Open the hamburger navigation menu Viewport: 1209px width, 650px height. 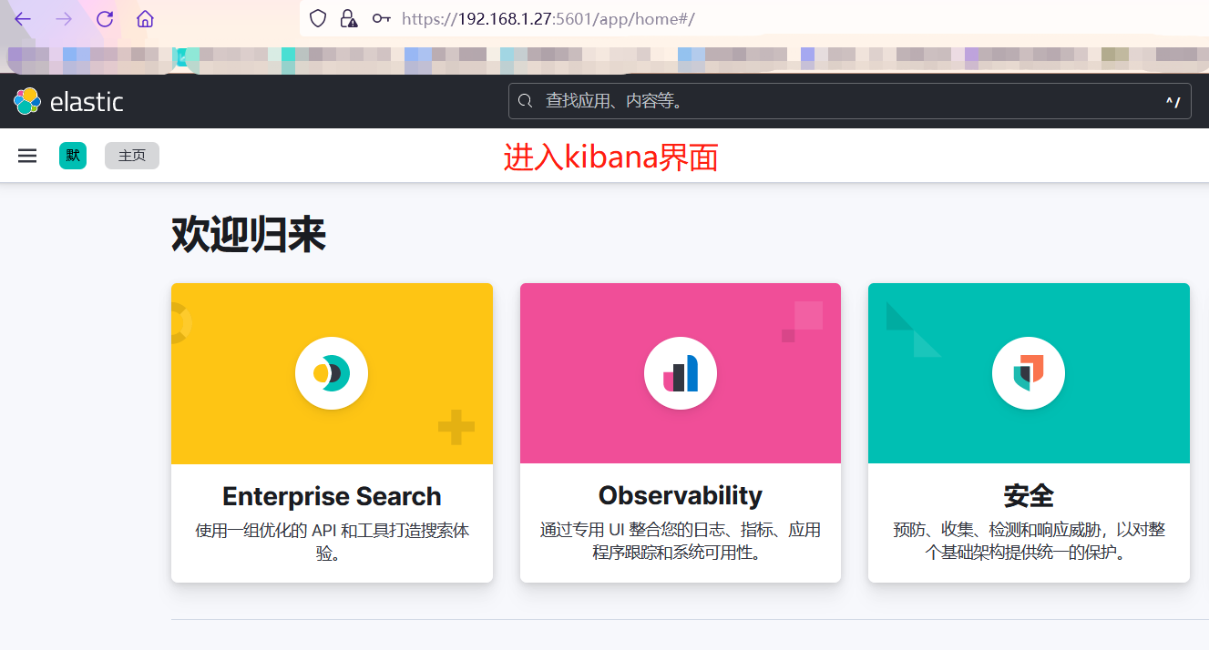coord(27,156)
